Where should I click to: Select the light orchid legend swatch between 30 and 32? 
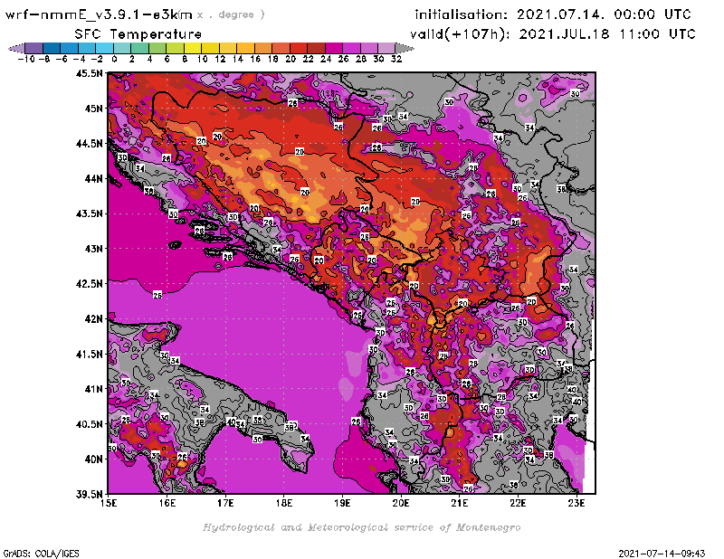click(x=387, y=48)
